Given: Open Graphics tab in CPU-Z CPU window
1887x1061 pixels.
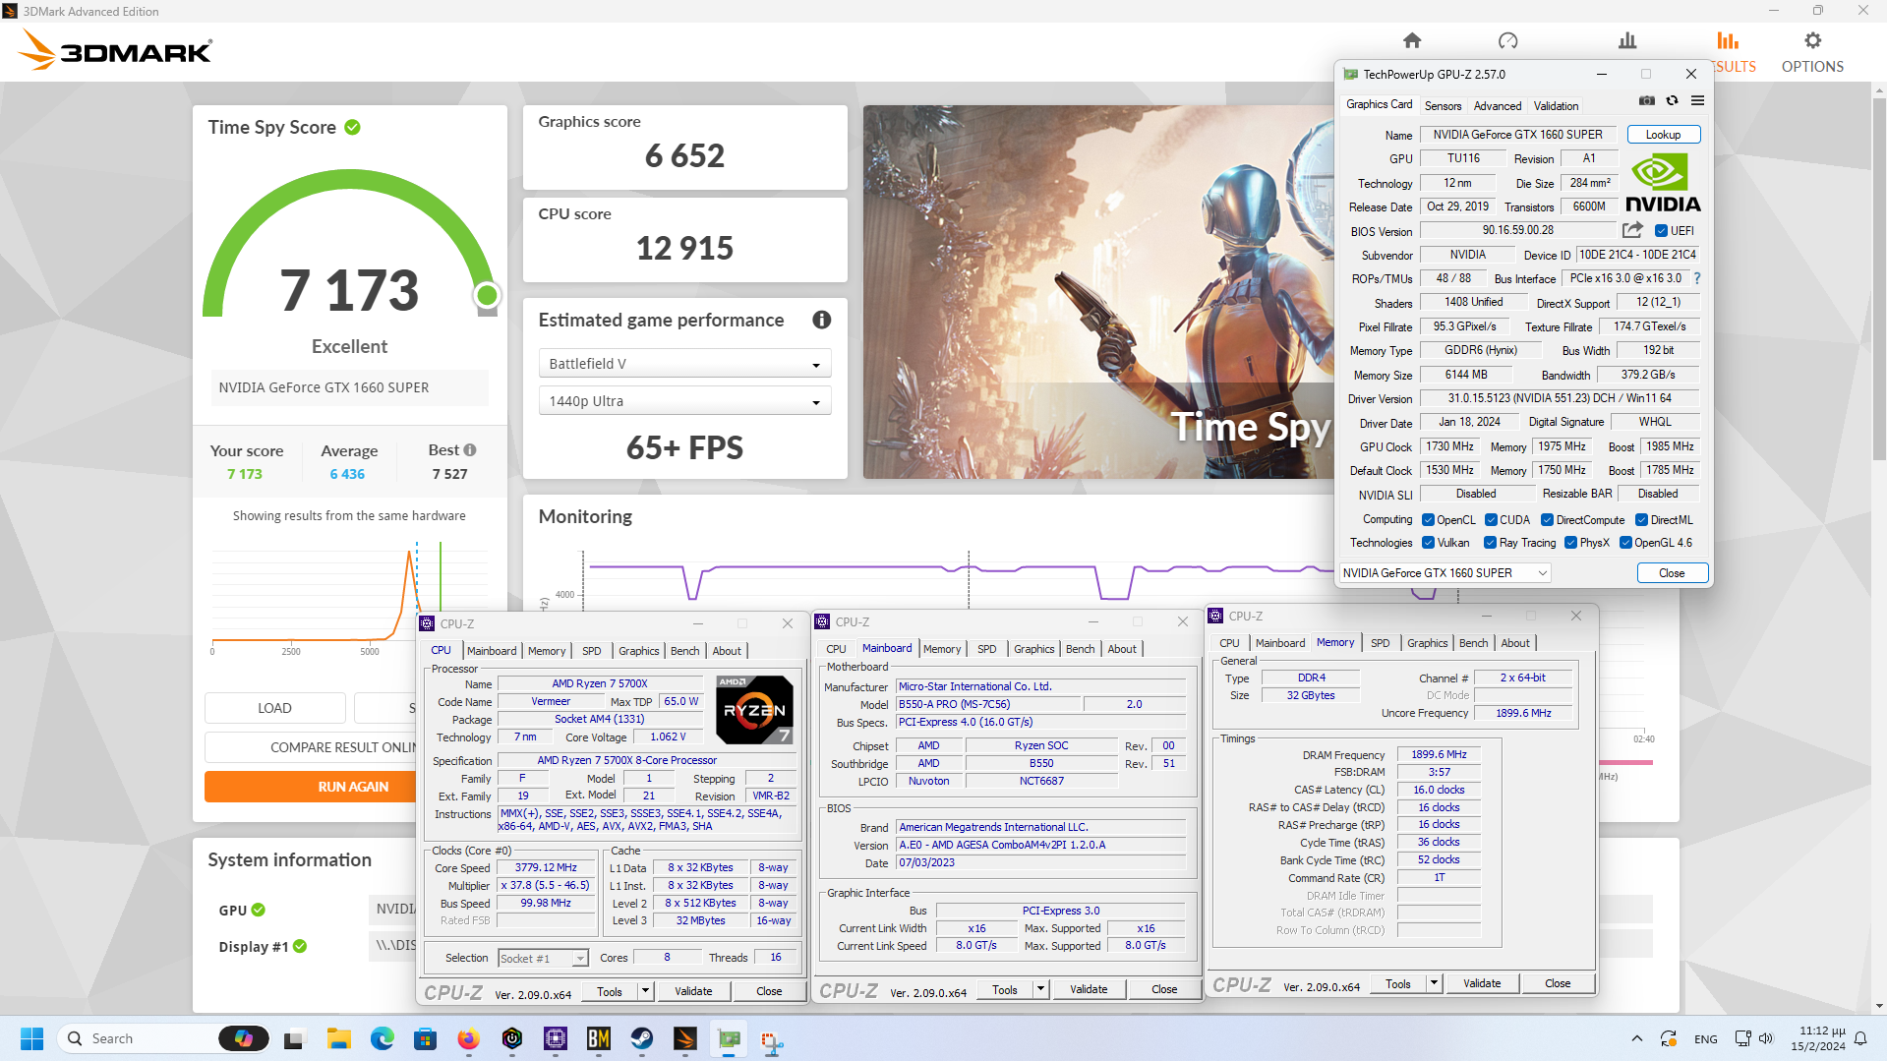Looking at the screenshot, I should 638,651.
